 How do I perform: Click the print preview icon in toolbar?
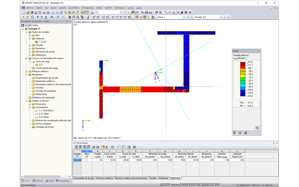click(48, 12)
